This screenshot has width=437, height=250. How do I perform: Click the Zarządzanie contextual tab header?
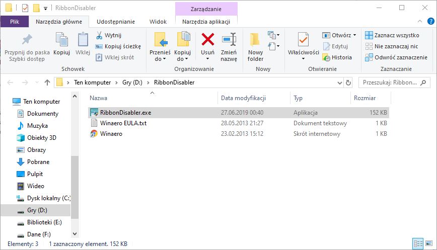point(206,9)
